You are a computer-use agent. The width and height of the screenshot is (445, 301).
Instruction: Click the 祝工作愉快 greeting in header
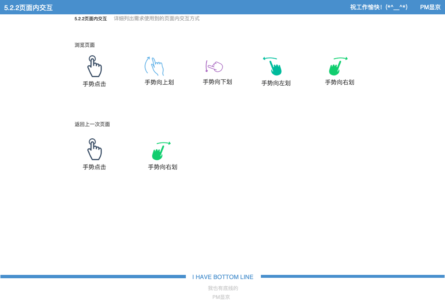378,7
